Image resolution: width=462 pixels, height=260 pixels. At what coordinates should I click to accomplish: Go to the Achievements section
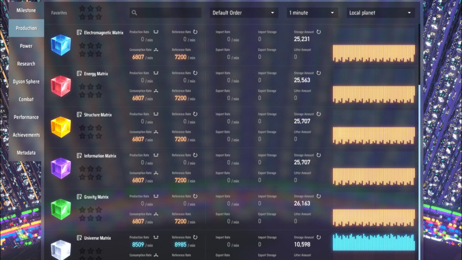26,135
